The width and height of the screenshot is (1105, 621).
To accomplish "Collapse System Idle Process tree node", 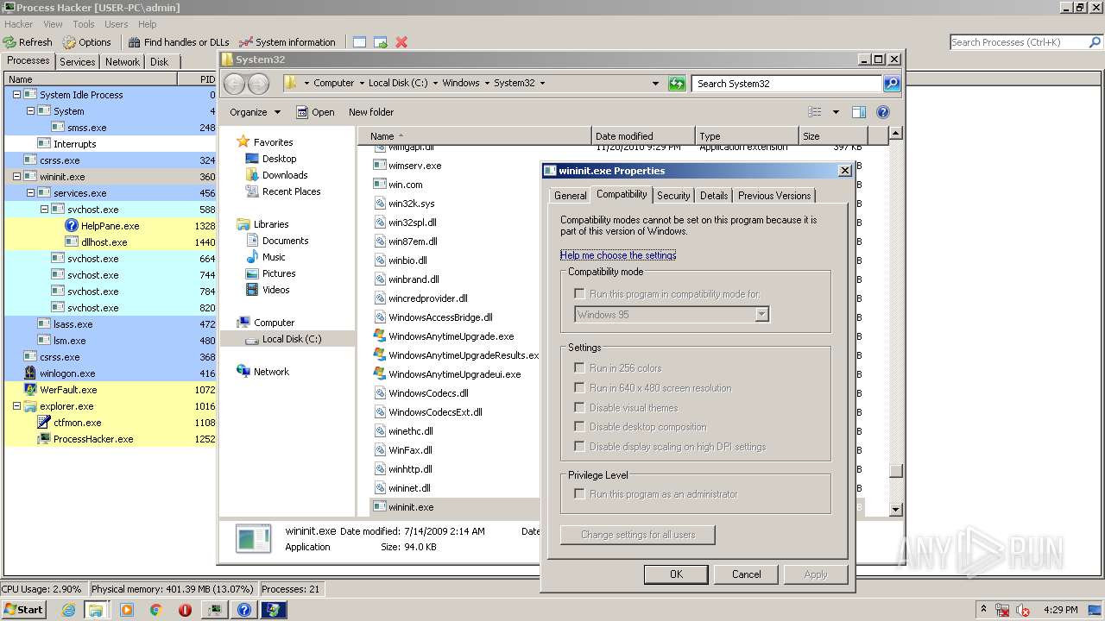I will point(16,95).
